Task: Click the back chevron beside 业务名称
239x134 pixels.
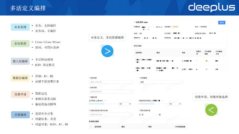Action: tap(135, 22)
